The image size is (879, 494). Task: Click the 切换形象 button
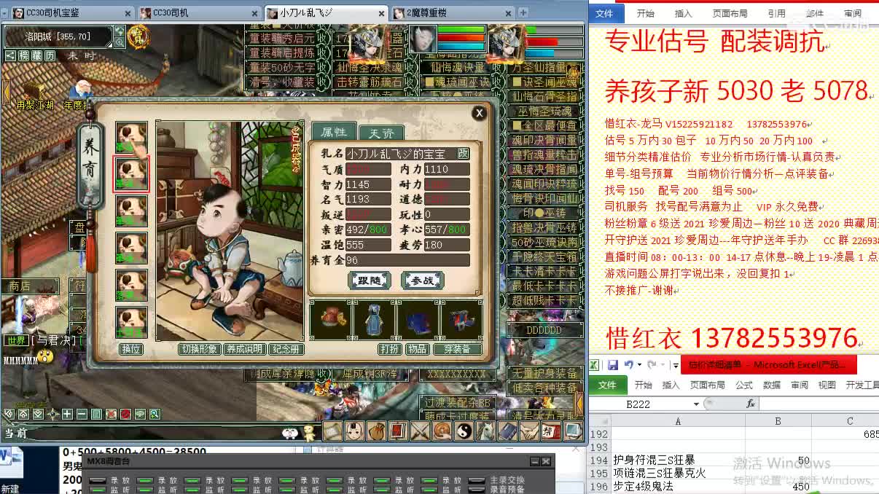(x=199, y=349)
